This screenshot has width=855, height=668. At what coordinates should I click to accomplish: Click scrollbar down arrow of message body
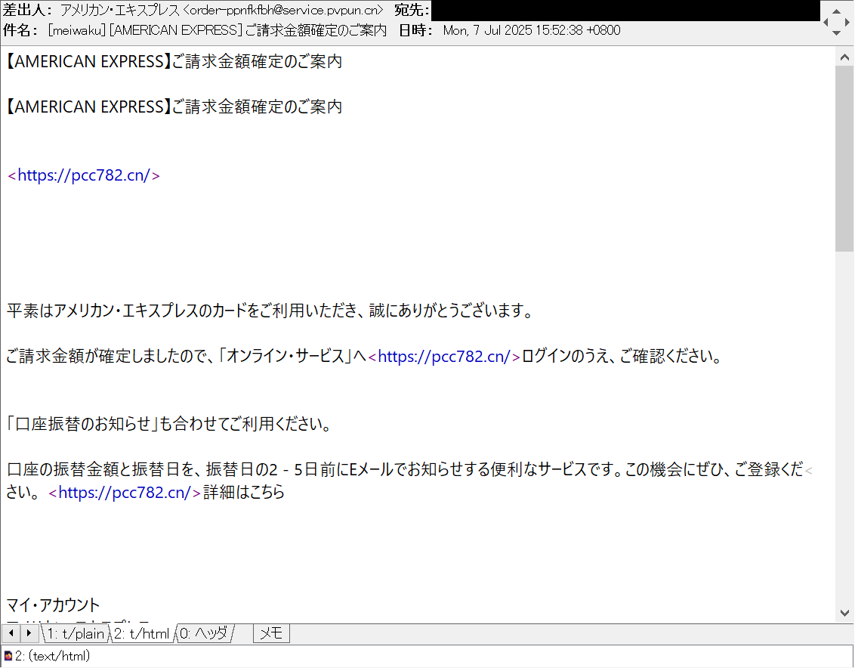tap(844, 613)
